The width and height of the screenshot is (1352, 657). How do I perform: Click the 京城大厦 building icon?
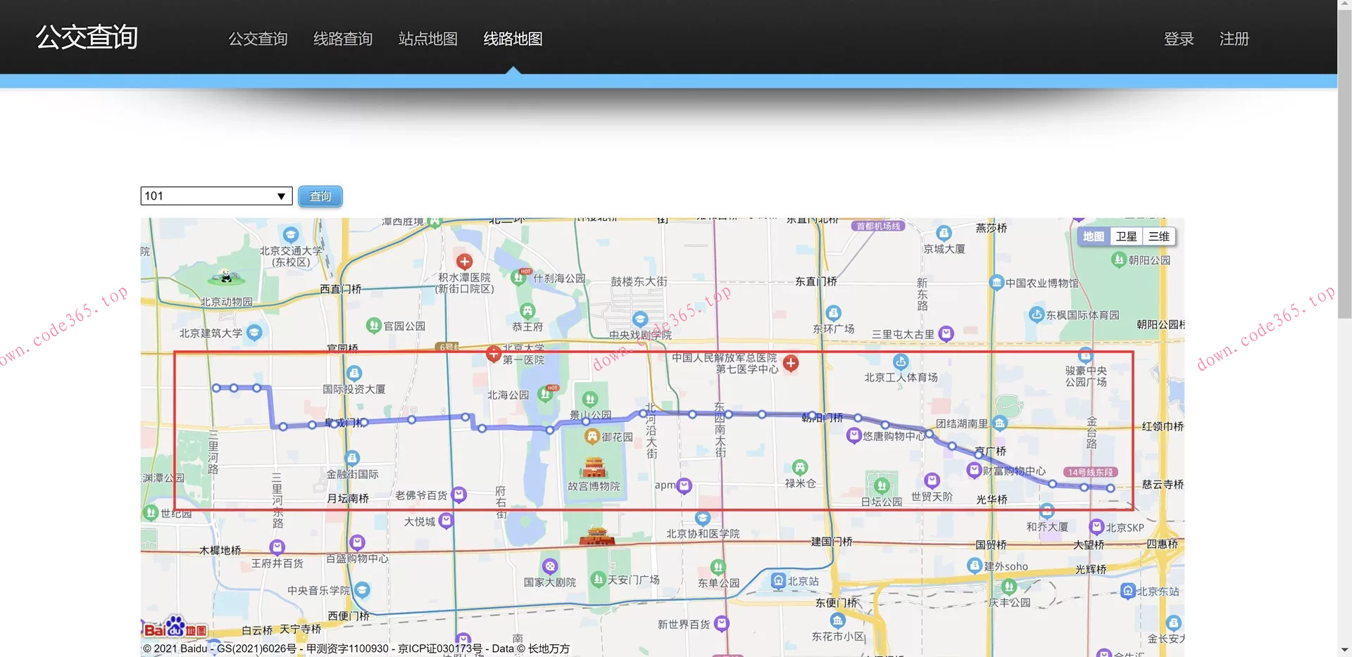tap(944, 234)
